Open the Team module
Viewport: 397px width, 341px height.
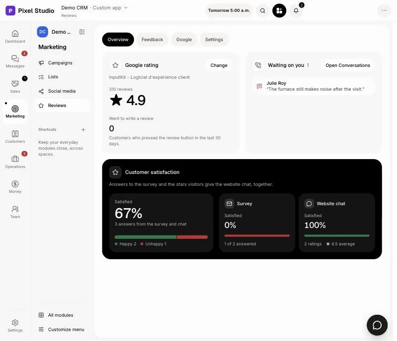15,212
